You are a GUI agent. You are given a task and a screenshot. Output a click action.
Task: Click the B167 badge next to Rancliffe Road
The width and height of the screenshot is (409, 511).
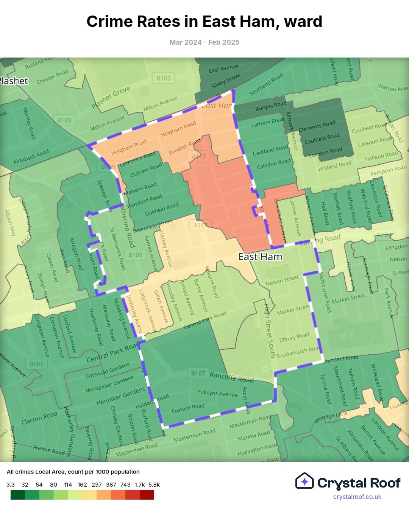[x=198, y=373]
